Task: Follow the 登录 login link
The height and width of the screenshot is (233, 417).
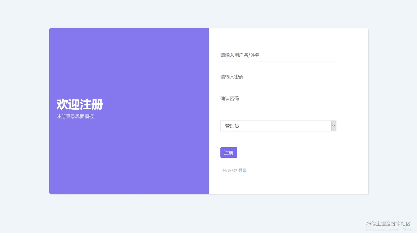Action: click(x=242, y=170)
